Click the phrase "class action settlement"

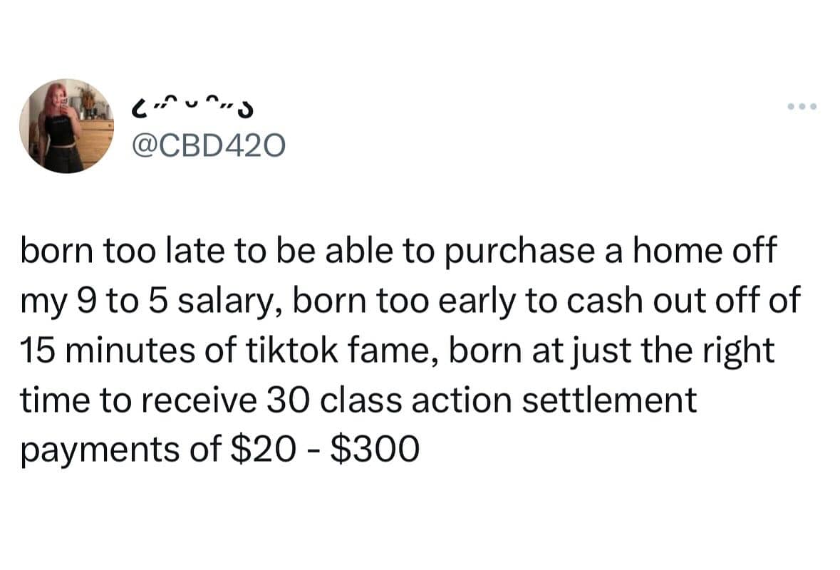[509, 400]
